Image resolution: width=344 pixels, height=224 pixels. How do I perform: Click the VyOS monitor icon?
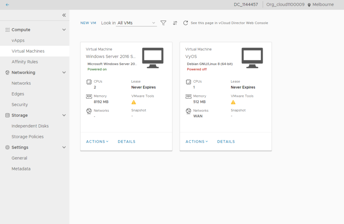click(252, 58)
